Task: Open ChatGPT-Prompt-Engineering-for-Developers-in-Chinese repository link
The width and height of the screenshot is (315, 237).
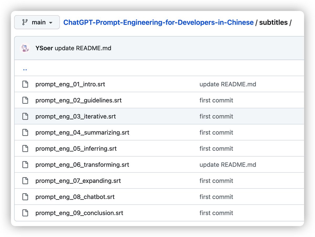Action: [159, 23]
